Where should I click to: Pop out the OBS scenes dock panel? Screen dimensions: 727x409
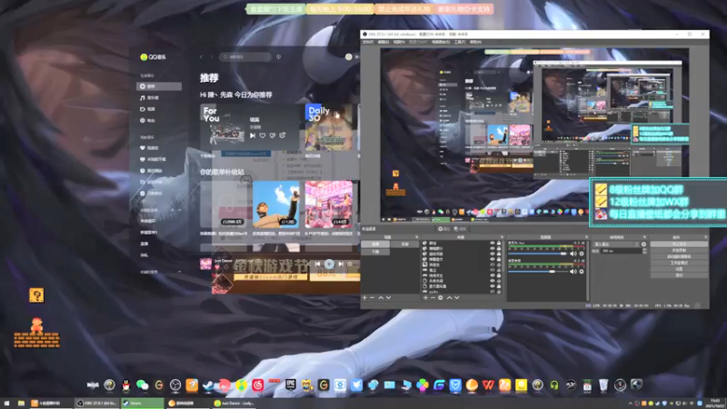coord(416,237)
